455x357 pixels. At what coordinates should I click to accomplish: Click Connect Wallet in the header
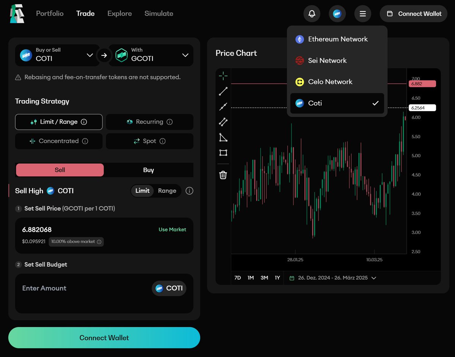click(x=414, y=14)
